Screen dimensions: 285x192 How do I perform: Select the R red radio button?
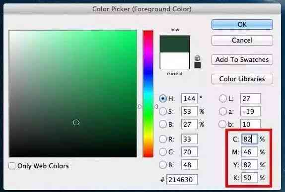click(163, 139)
